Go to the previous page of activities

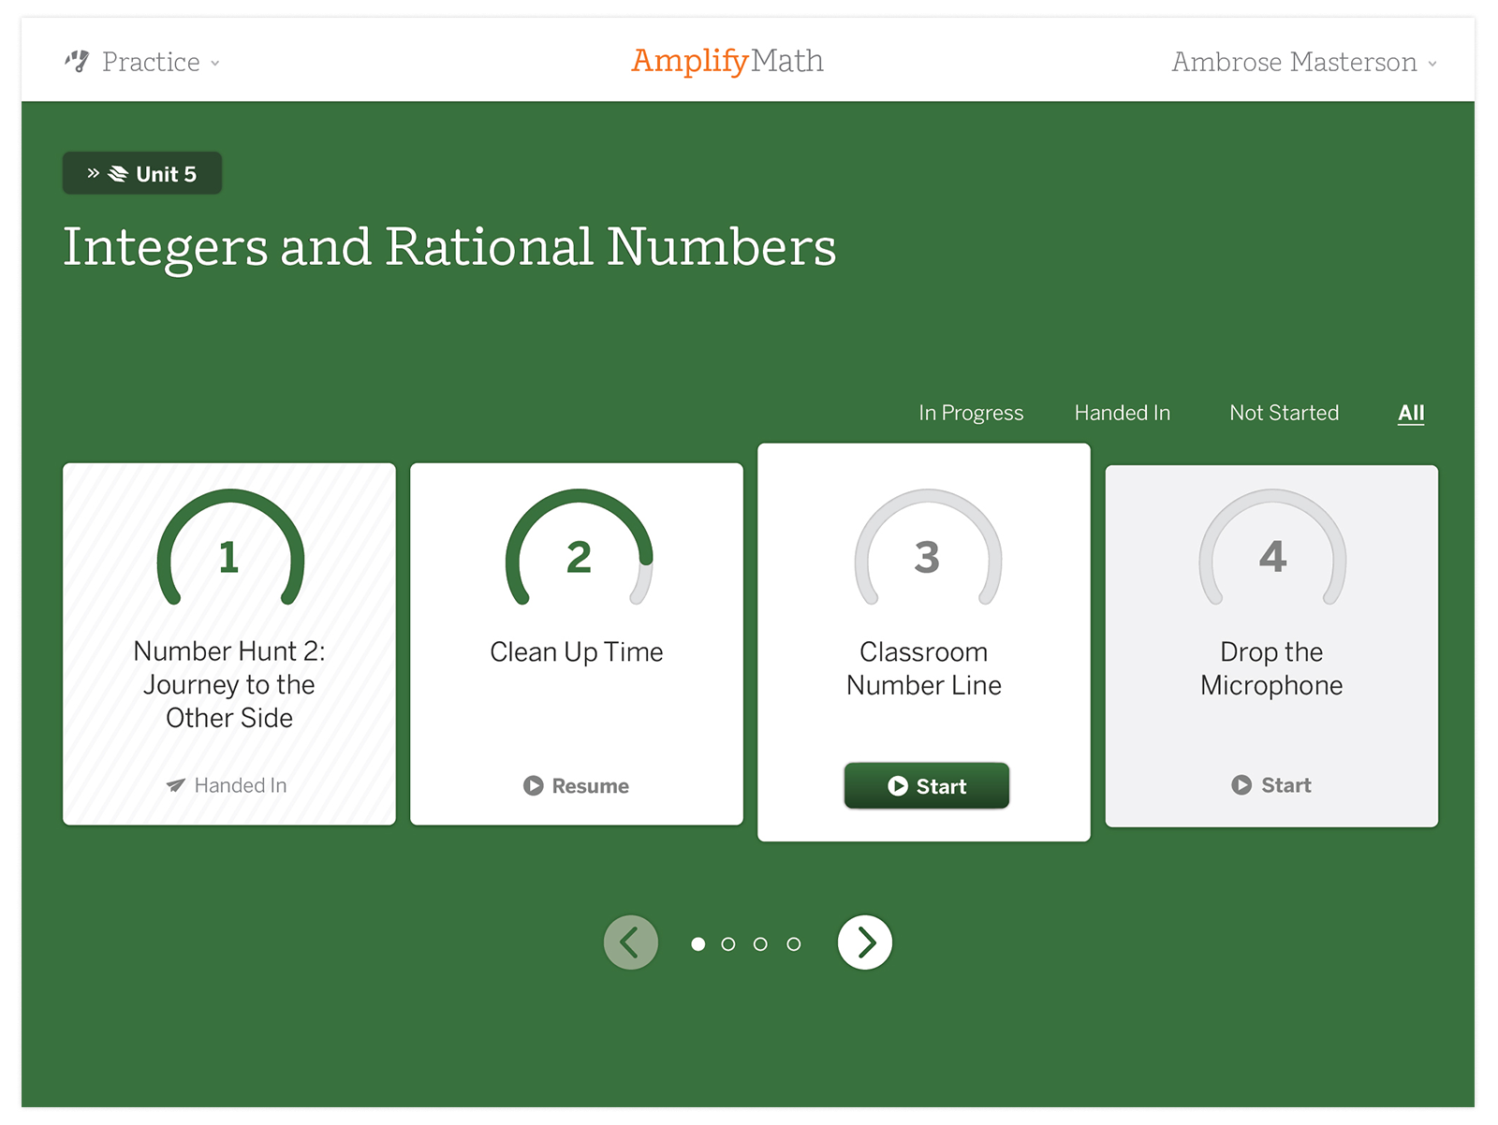[x=631, y=942]
